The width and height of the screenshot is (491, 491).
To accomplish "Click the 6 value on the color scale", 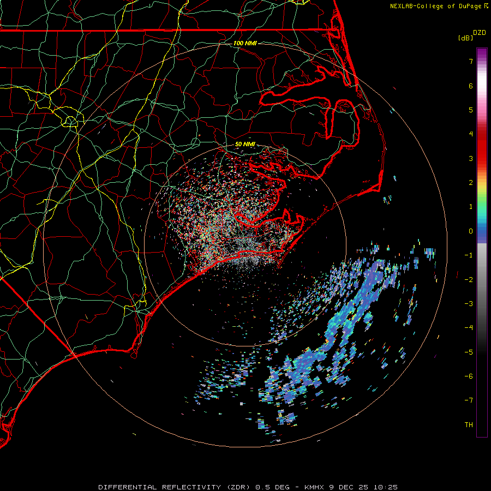I will point(471,86).
